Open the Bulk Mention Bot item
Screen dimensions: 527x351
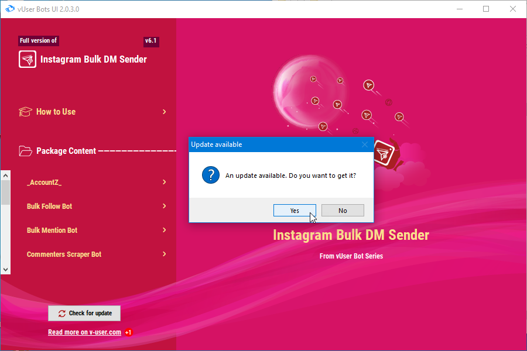[x=96, y=230]
